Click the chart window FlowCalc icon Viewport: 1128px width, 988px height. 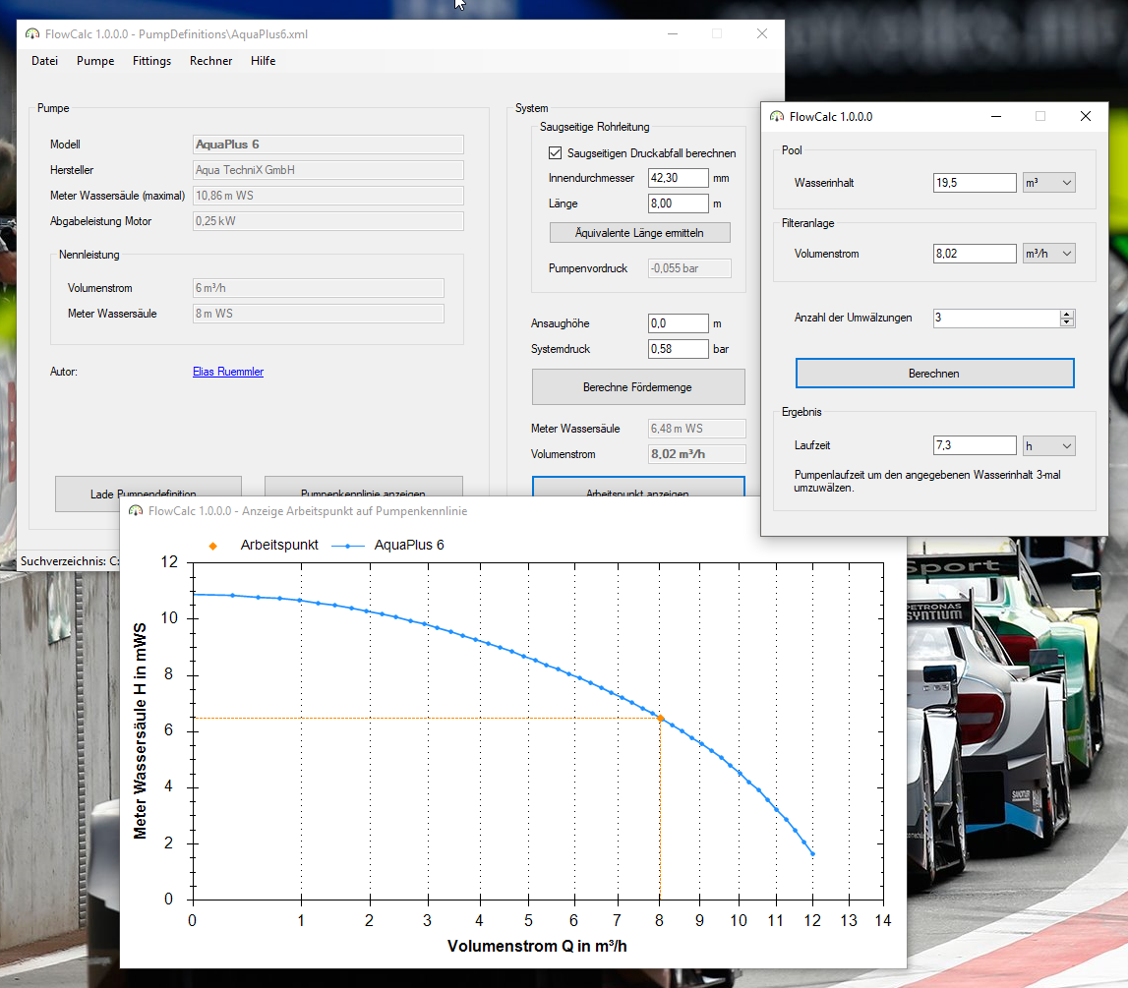point(136,511)
